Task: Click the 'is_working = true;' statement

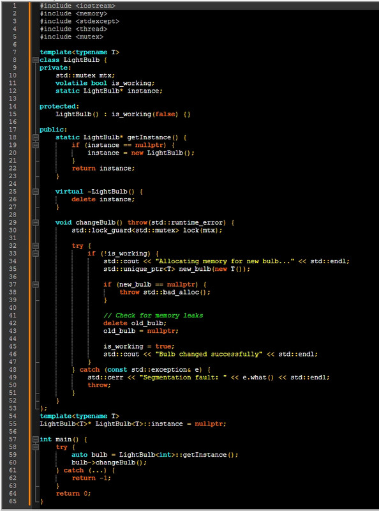Action: point(139,346)
